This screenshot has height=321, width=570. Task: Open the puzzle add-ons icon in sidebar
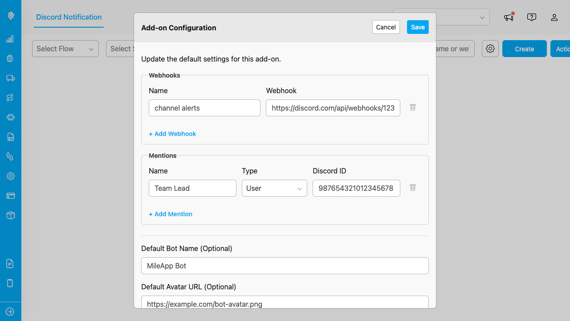(10, 117)
